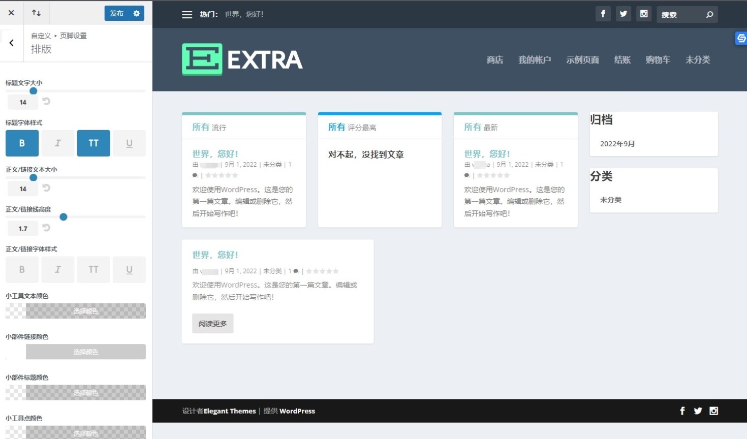Screen dimensions: 747x439
Task: Close the customizer panel with X
Action: pyautogui.click(x=11, y=13)
